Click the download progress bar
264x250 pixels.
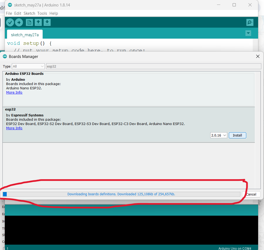pyautogui.click(x=121, y=194)
